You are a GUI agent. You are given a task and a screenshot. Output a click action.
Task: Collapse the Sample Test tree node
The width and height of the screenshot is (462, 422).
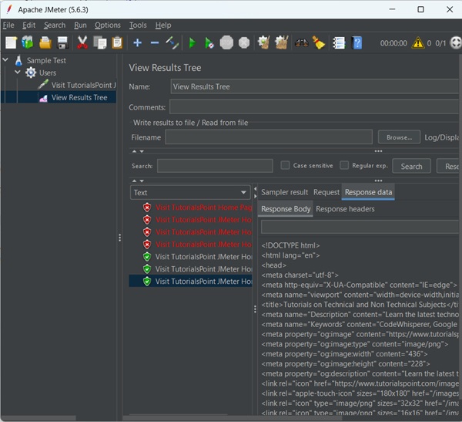[6, 60]
